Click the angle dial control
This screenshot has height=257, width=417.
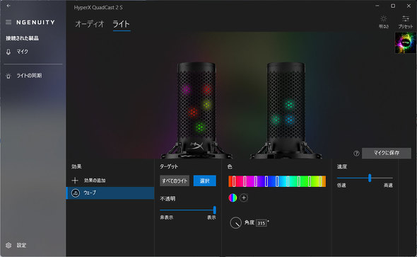[x=235, y=223]
